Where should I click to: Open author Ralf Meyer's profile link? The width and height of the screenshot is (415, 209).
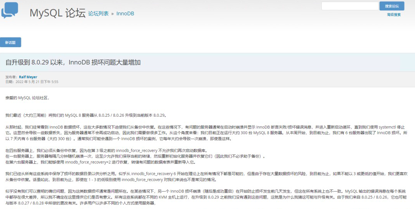click(x=28, y=77)
